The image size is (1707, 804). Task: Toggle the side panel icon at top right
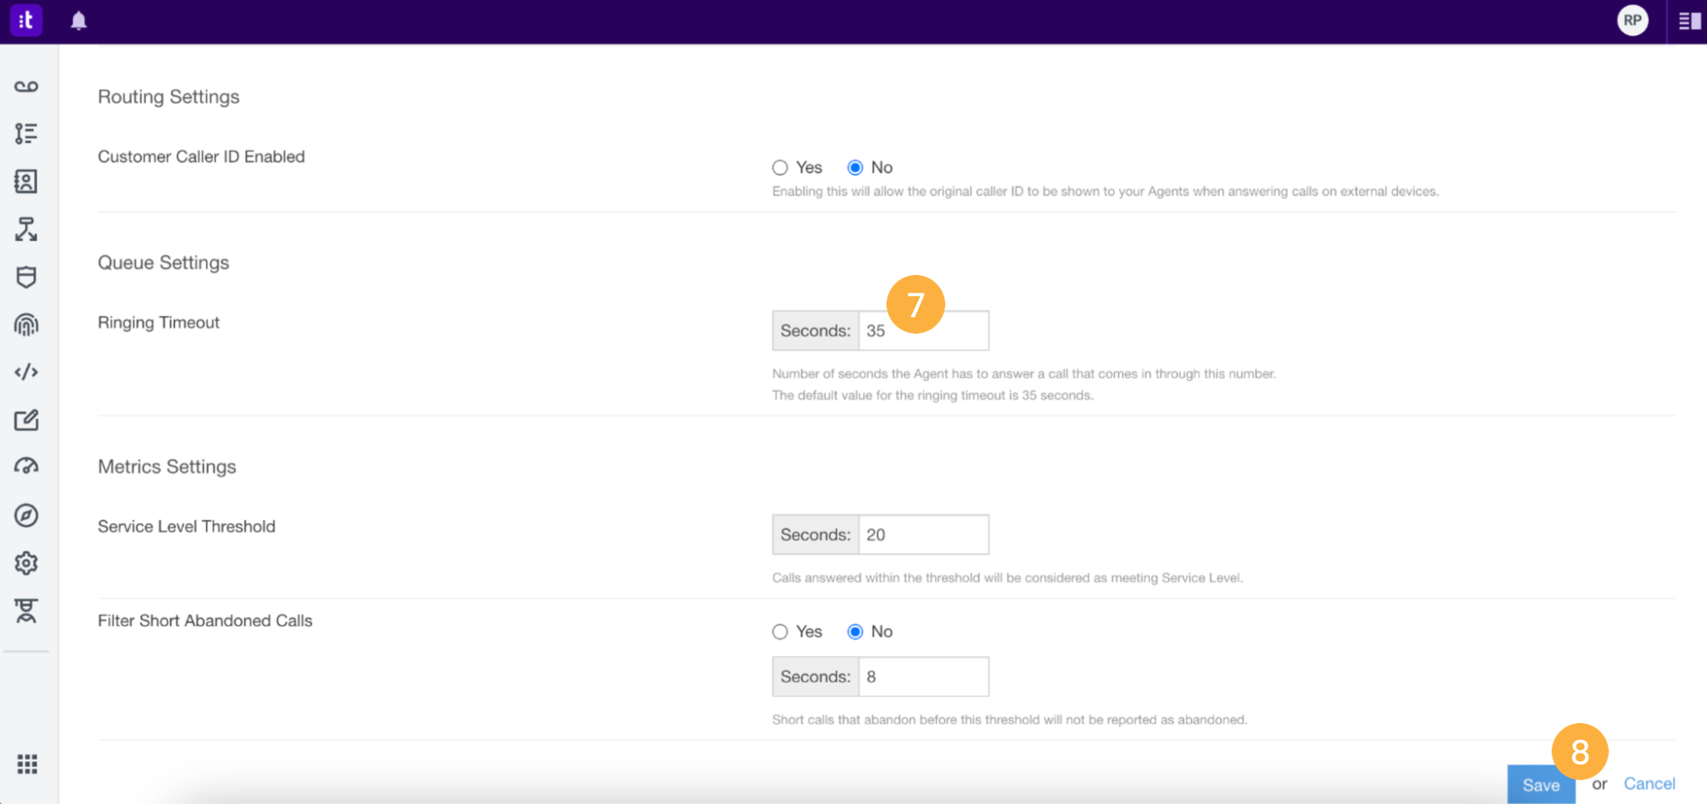pos(1689,20)
